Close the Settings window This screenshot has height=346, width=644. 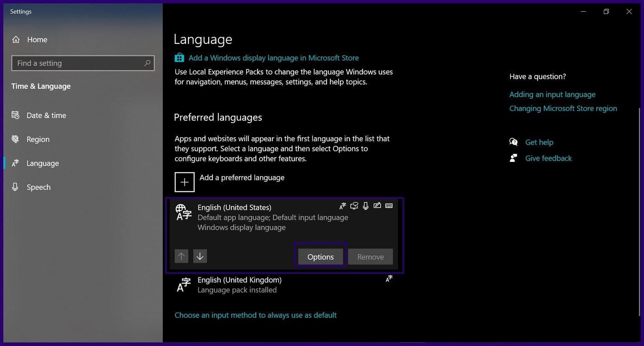pyautogui.click(x=629, y=12)
